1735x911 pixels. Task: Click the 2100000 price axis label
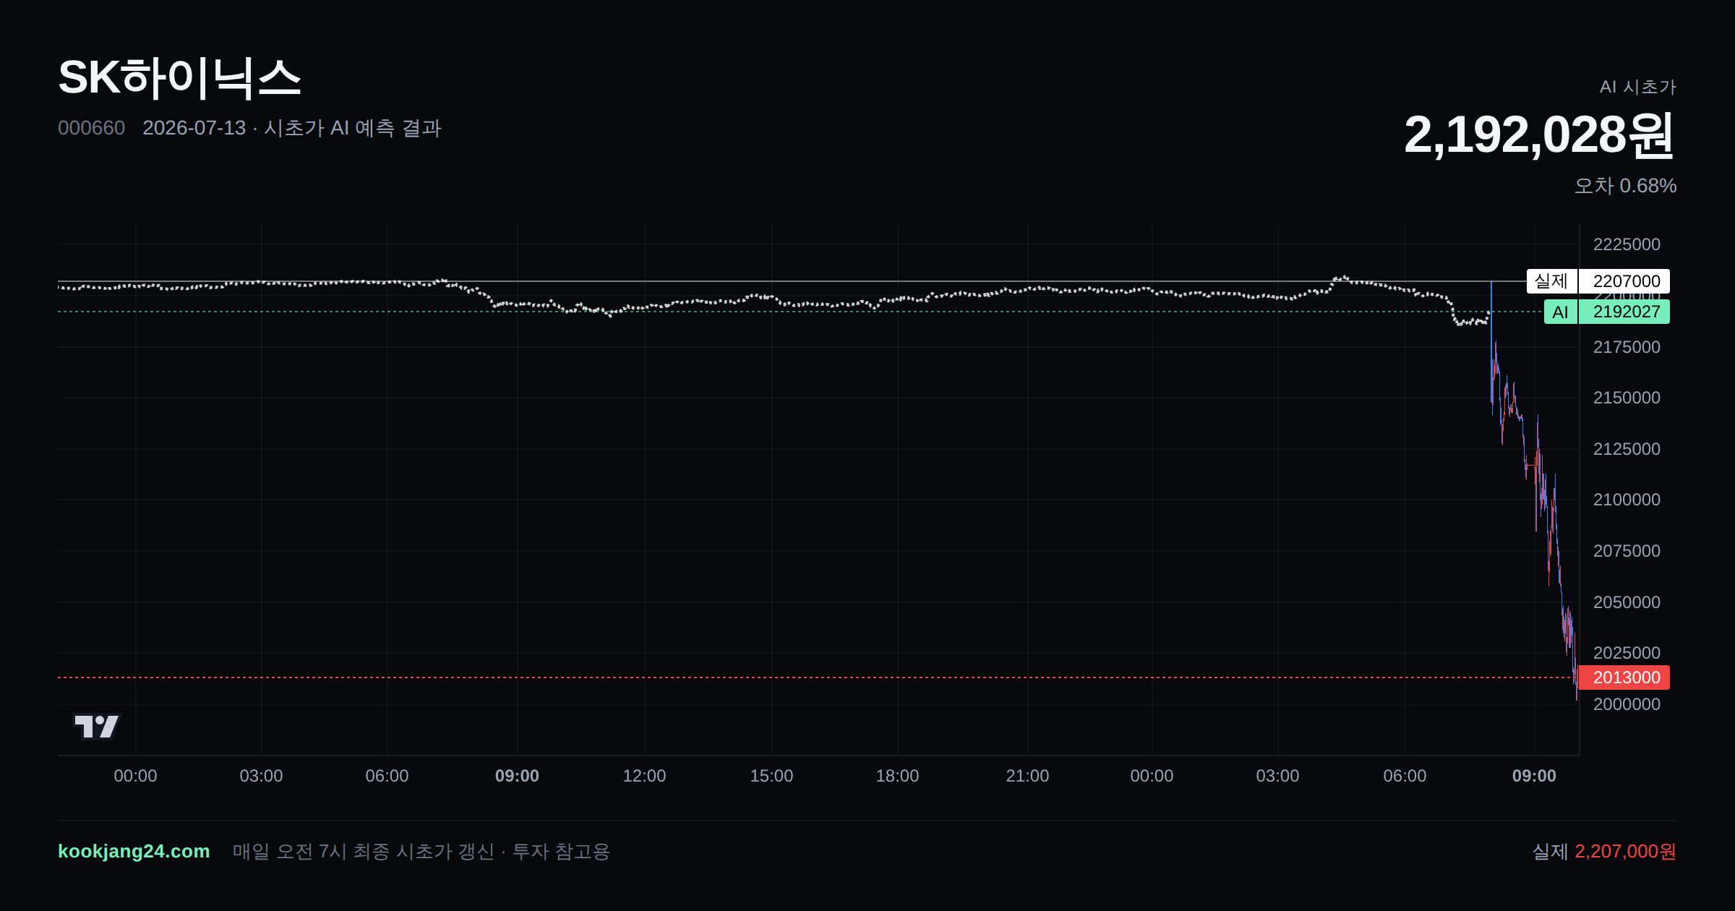(1627, 500)
